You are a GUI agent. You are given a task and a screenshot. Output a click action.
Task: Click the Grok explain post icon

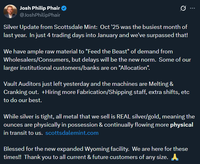[x=183, y=8]
